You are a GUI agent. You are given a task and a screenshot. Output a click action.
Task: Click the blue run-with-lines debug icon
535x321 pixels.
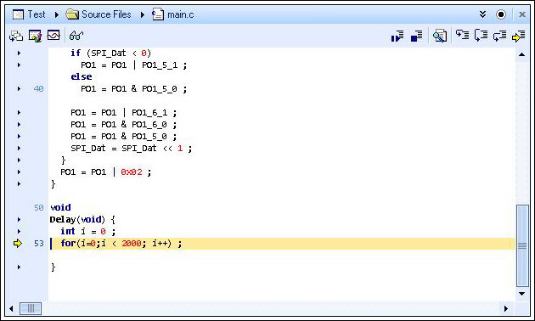[397, 36]
